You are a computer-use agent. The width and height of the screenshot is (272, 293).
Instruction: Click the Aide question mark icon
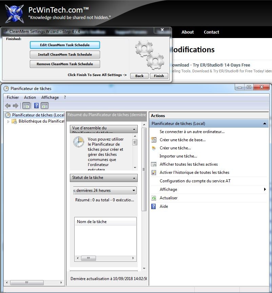point(154,206)
